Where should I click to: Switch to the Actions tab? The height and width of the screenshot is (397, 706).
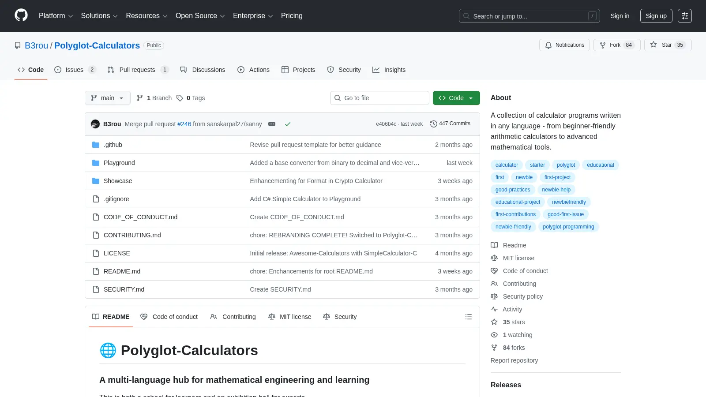[253, 70]
